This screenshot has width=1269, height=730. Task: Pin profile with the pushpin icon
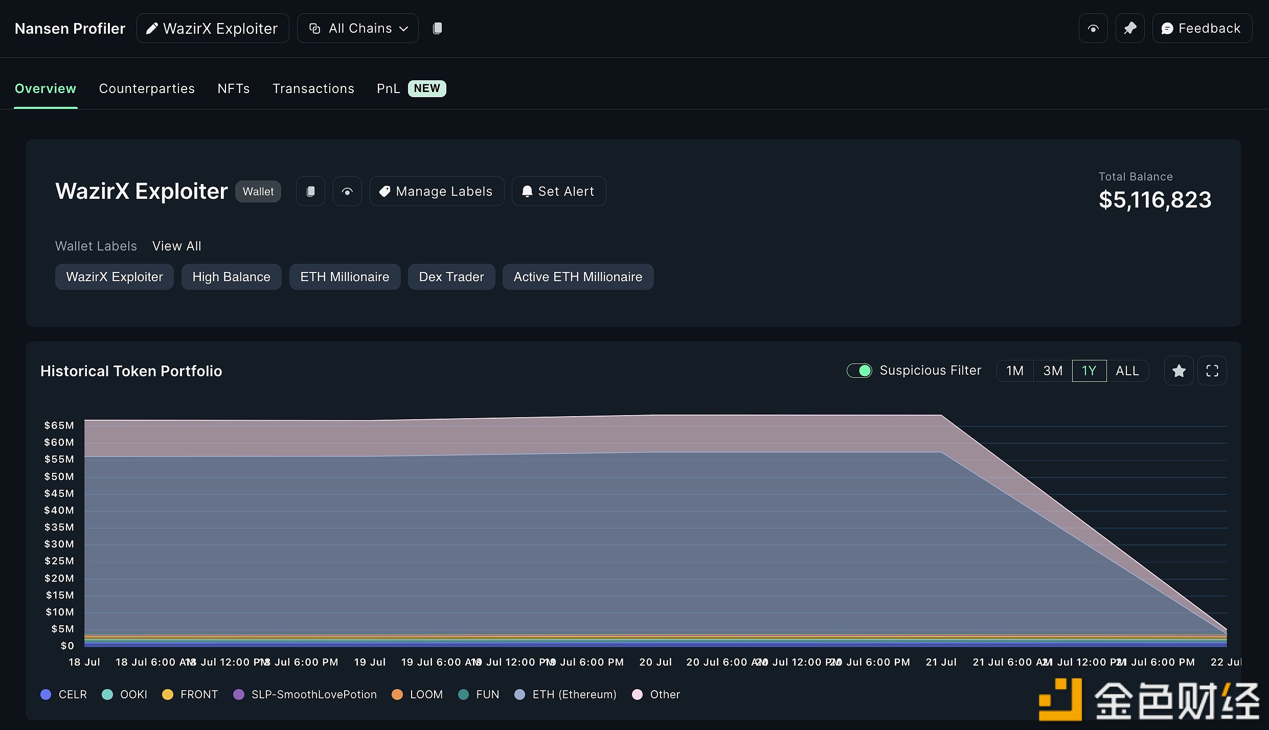(1130, 29)
